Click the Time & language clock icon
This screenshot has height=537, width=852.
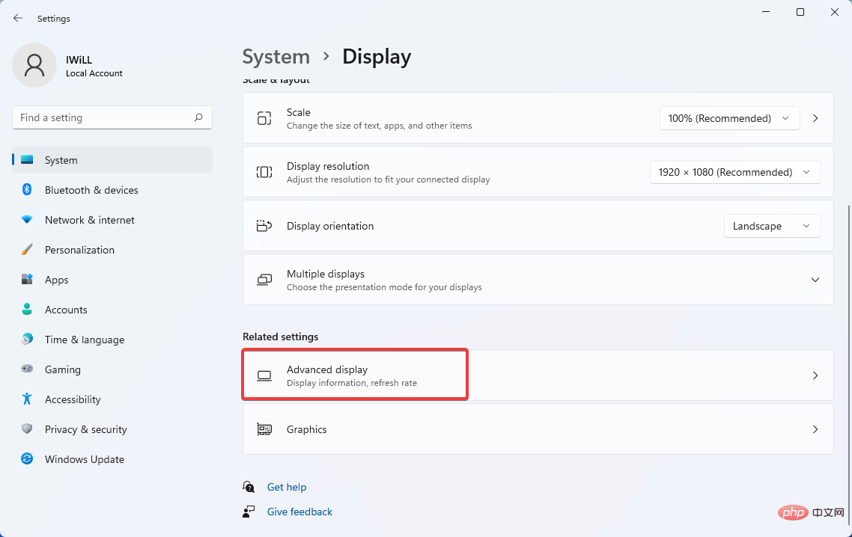pyautogui.click(x=27, y=339)
